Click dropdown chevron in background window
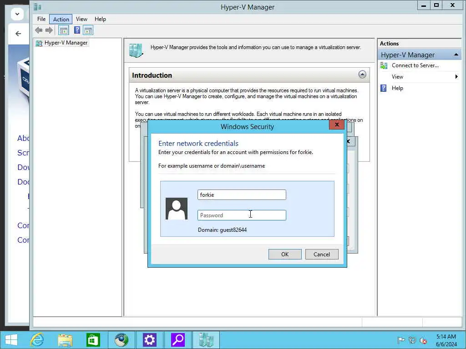Viewport: 466px width, 349px height. (x=17, y=14)
